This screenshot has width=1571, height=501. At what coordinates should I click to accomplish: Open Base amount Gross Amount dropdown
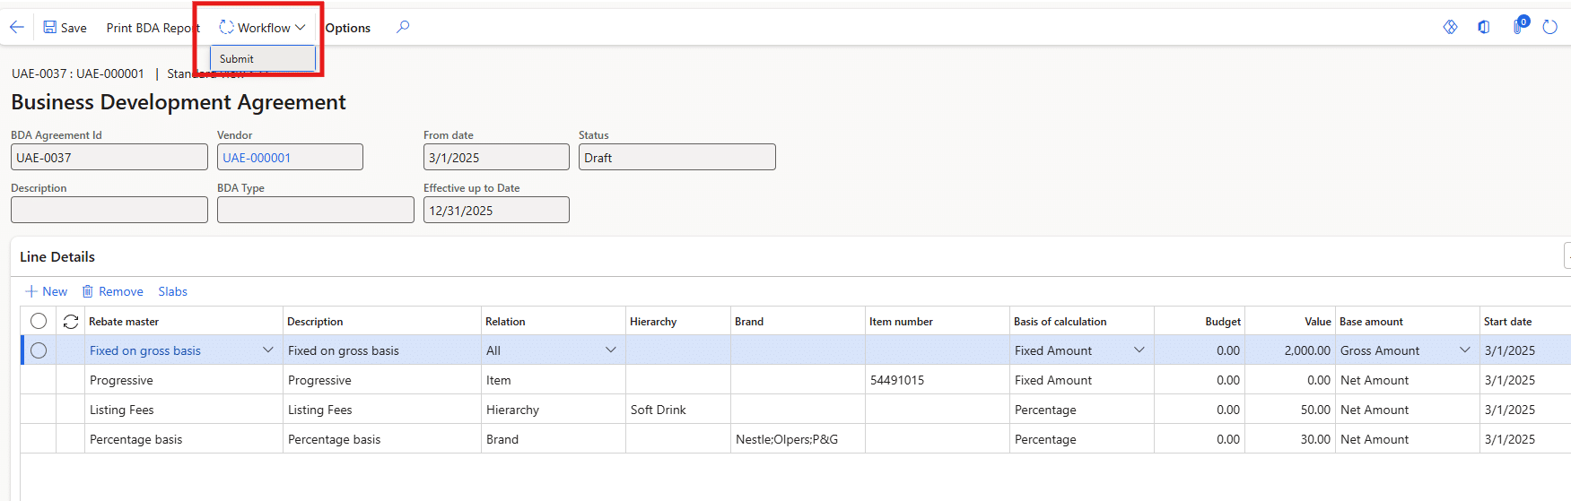1465,350
